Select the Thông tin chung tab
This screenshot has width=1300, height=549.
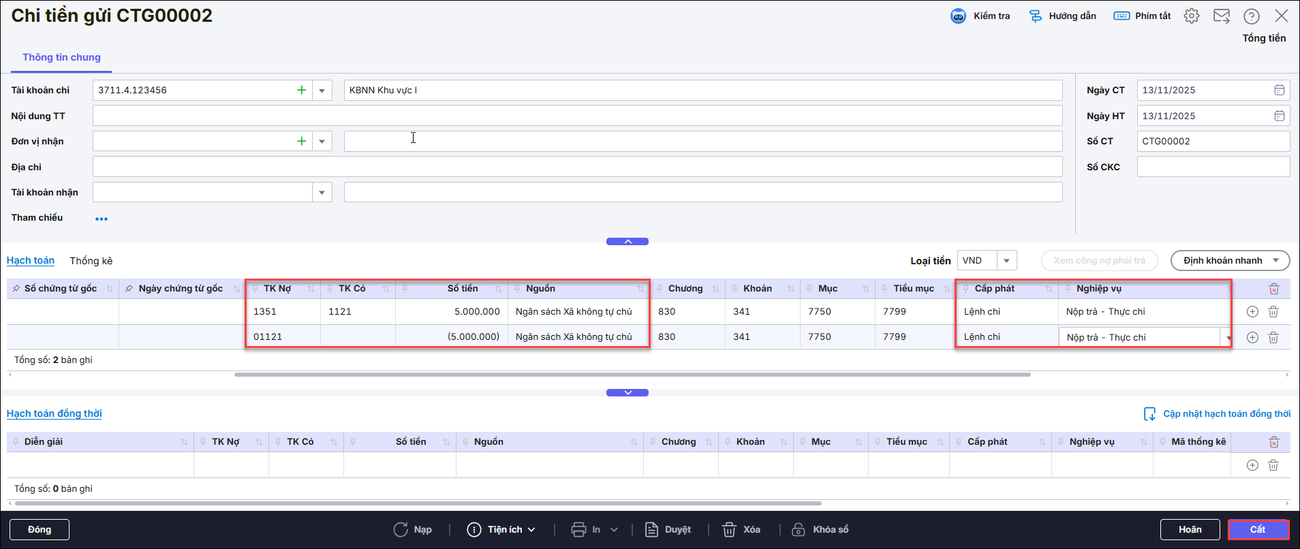point(61,57)
